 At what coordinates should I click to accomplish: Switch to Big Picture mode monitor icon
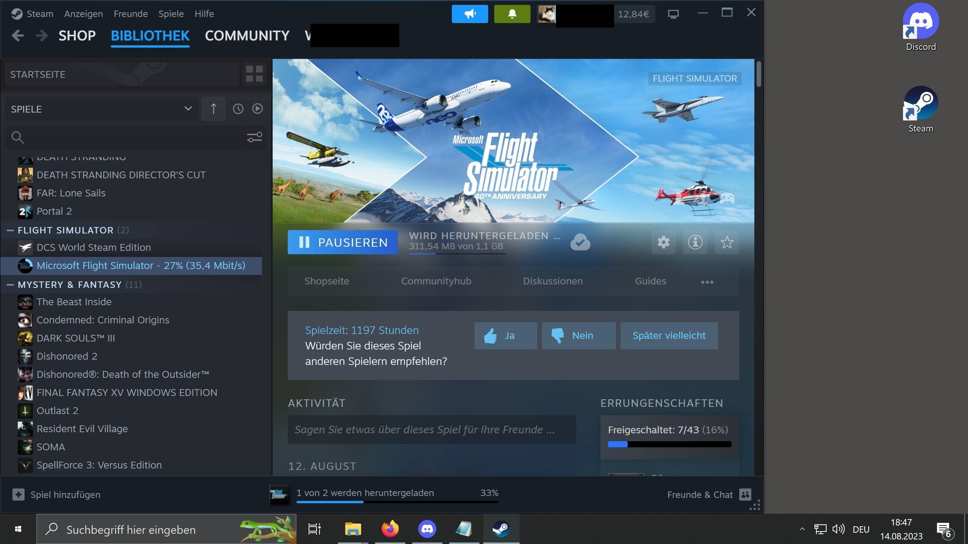pos(673,14)
